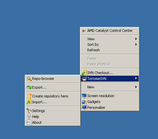The height and width of the screenshot is (139, 158).
Task: Click the Help question mark icon
Action: coord(29,117)
